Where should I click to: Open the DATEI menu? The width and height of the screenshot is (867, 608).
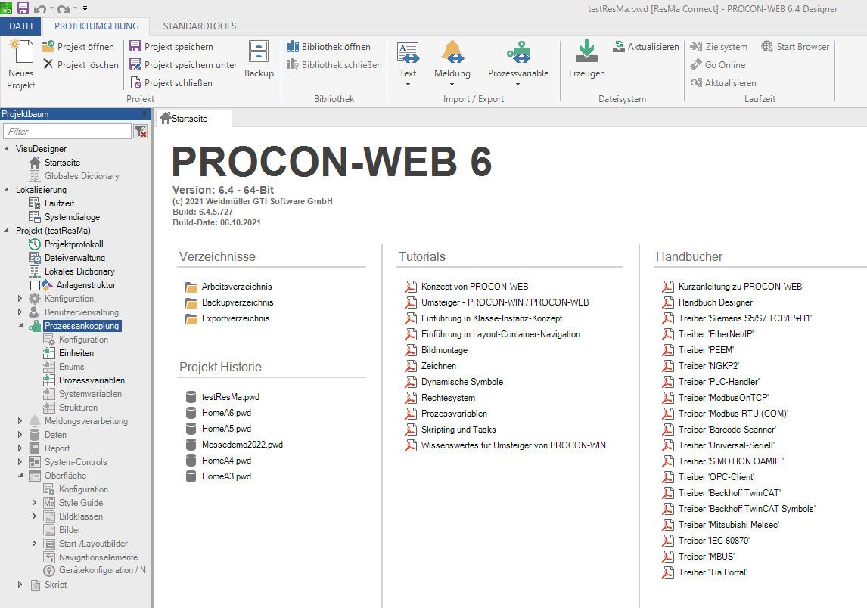pyautogui.click(x=21, y=26)
